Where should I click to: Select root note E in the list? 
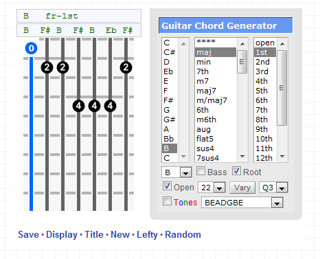[170, 81]
